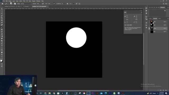The width and height of the screenshot is (169, 95).
Task: Toggle symmetry paint options button
Action: (79, 4)
